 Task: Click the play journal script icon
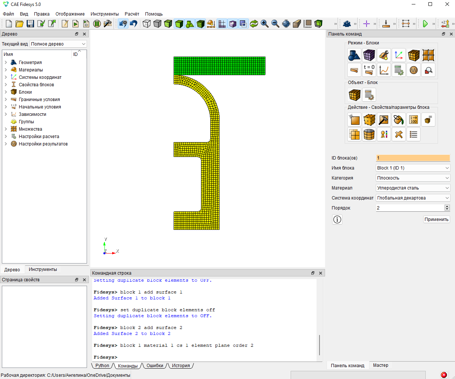point(76,24)
